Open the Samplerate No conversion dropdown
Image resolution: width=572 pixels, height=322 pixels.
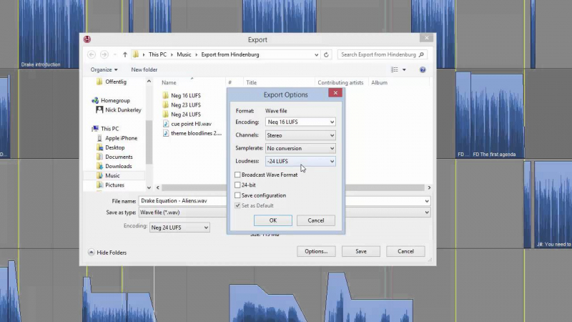pyautogui.click(x=300, y=148)
